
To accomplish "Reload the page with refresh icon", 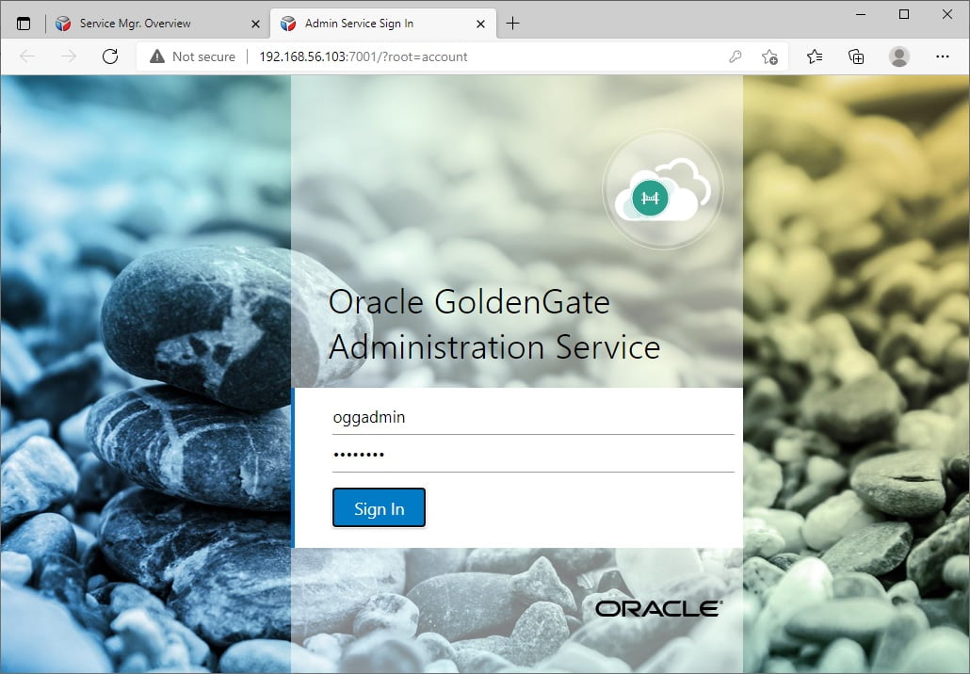I will coord(110,56).
